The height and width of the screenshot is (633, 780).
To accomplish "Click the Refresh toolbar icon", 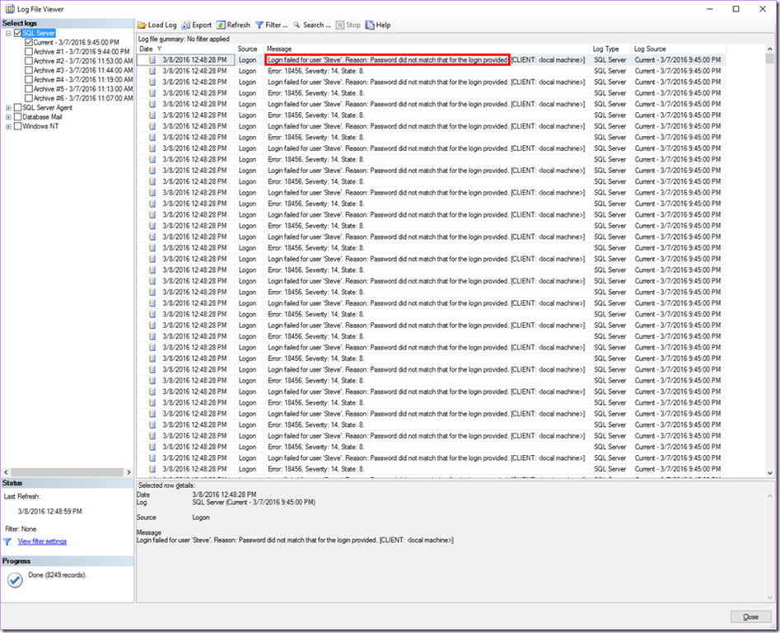I will 221,26.
